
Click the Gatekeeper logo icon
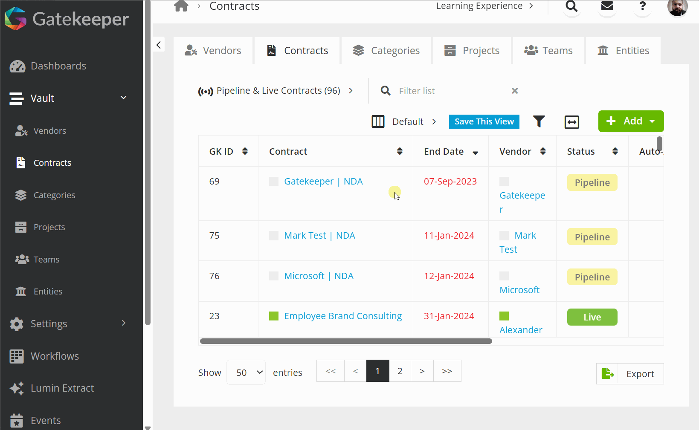click(x=15, y=19)
